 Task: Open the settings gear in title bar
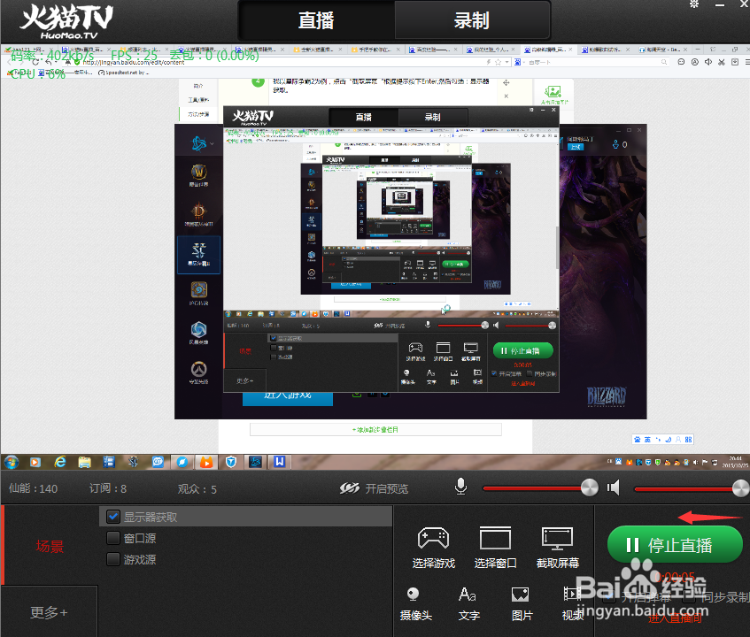[694, 4]
